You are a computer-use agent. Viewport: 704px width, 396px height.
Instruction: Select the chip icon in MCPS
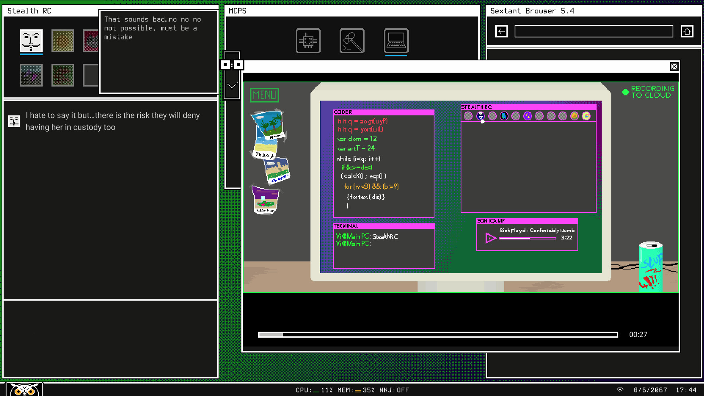(308, 40)
